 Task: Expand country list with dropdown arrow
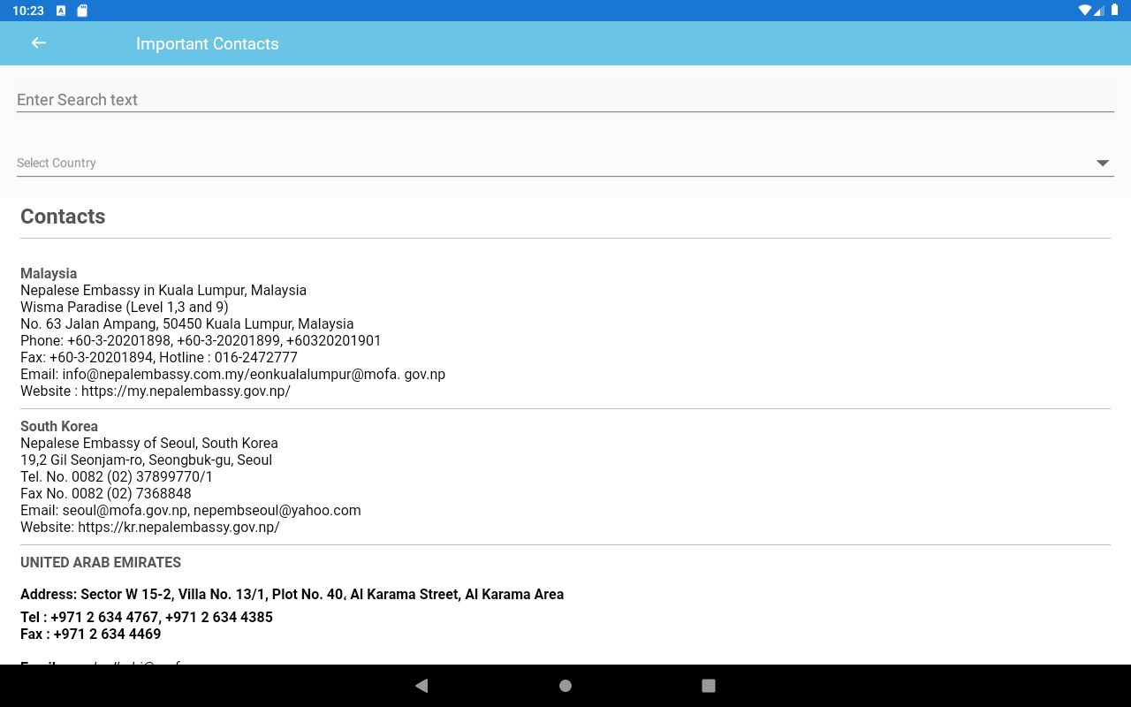[x=1102, y=163]
